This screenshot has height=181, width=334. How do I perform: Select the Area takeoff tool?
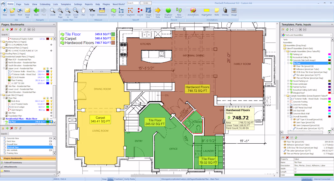coord(113,12)
